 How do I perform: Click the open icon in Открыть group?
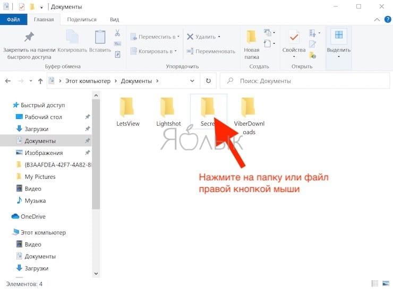click(x=313, y=33)
